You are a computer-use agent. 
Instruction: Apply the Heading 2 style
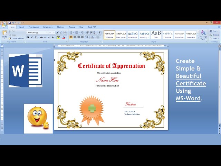144,35
